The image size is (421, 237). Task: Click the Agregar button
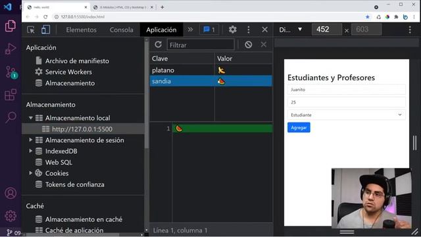[x=299, y=128]
